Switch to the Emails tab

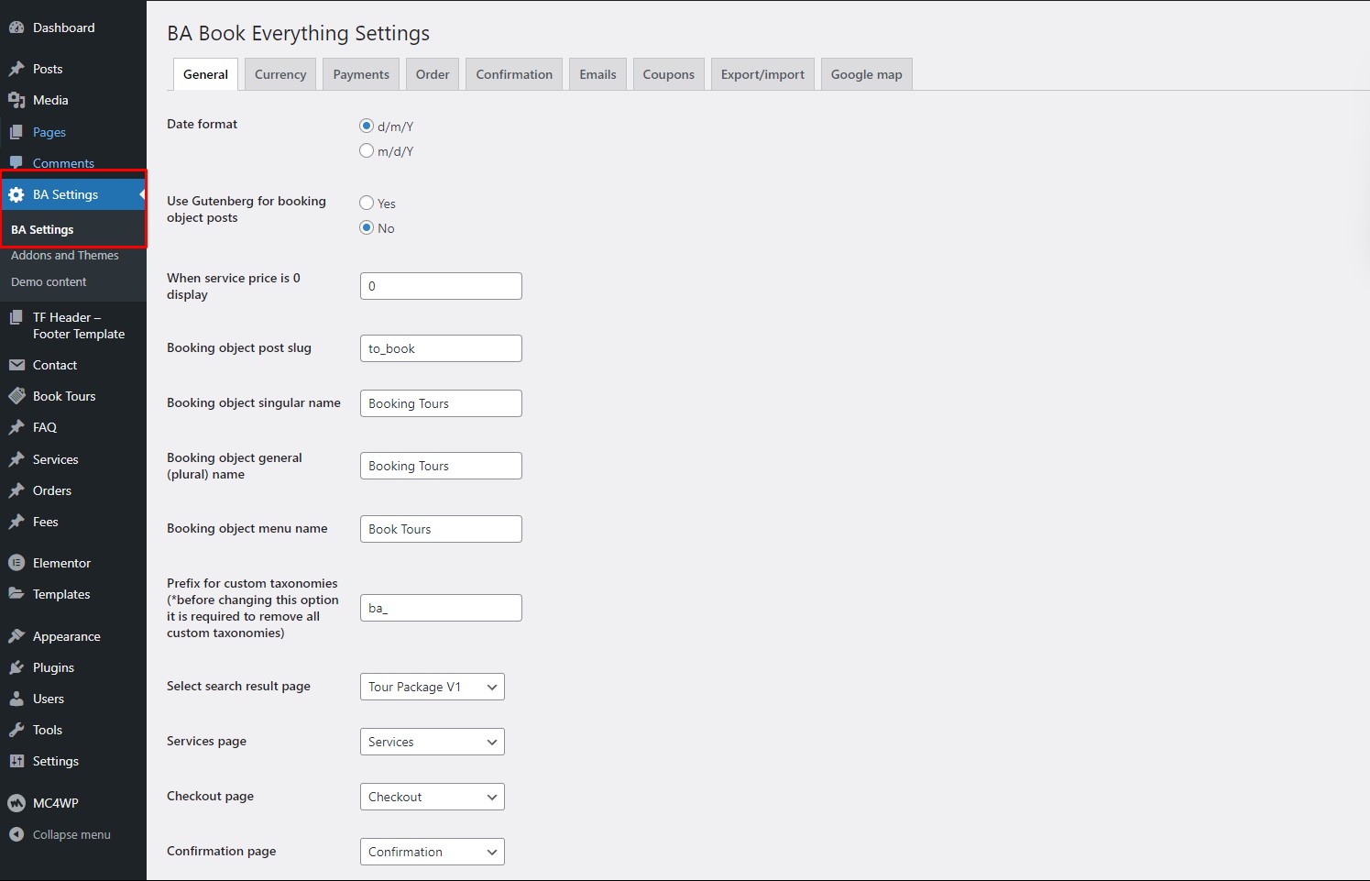[597, 74]
